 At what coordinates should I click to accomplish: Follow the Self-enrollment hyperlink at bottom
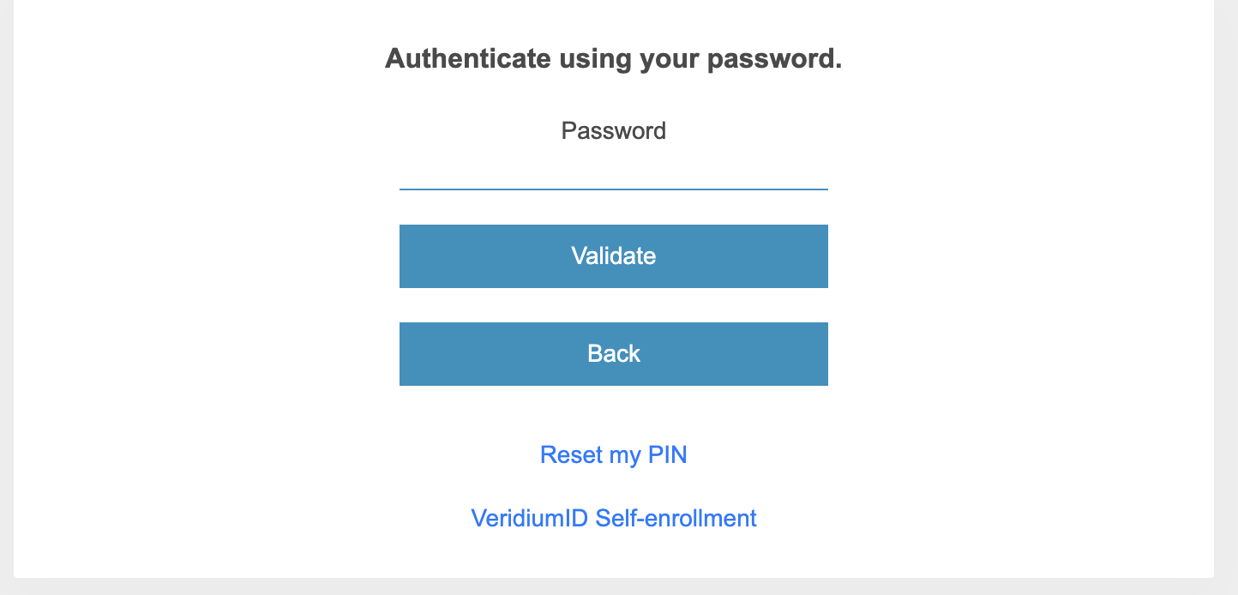click(613, 519)
